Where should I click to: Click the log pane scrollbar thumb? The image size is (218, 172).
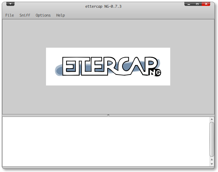tap(212, 139)
